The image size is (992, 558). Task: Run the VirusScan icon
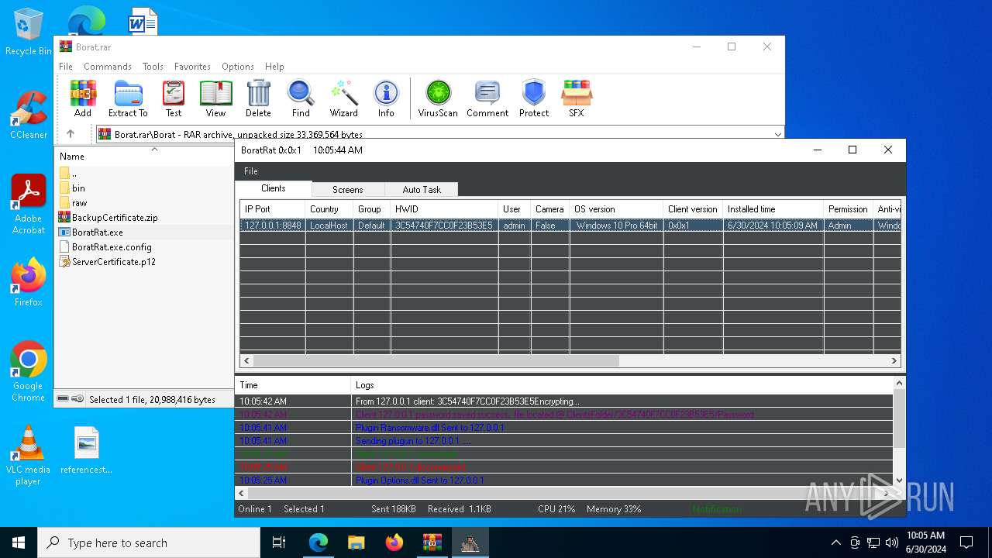[x=438, y=98]
